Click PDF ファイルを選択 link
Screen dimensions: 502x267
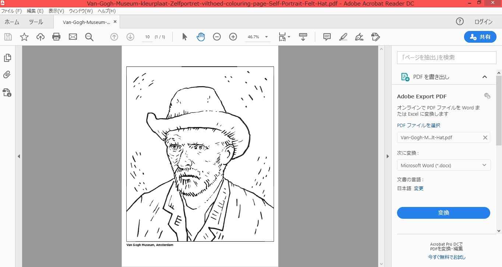click(x=418, y=125)
